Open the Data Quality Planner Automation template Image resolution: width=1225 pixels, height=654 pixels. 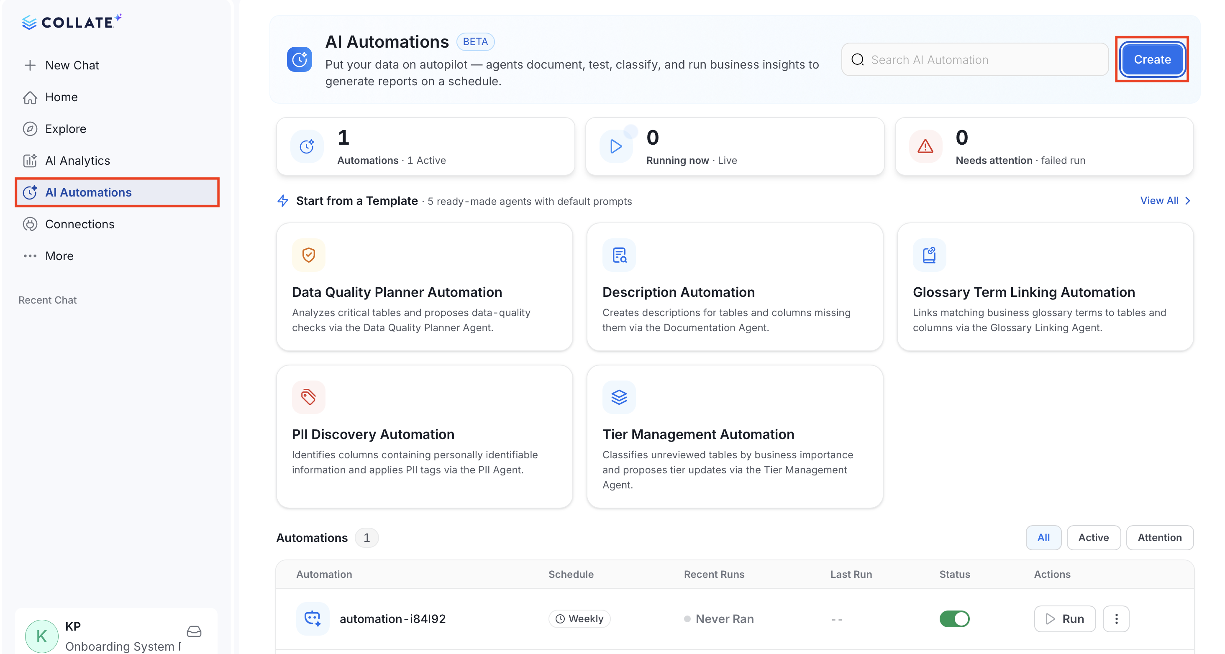click(424, 286)
